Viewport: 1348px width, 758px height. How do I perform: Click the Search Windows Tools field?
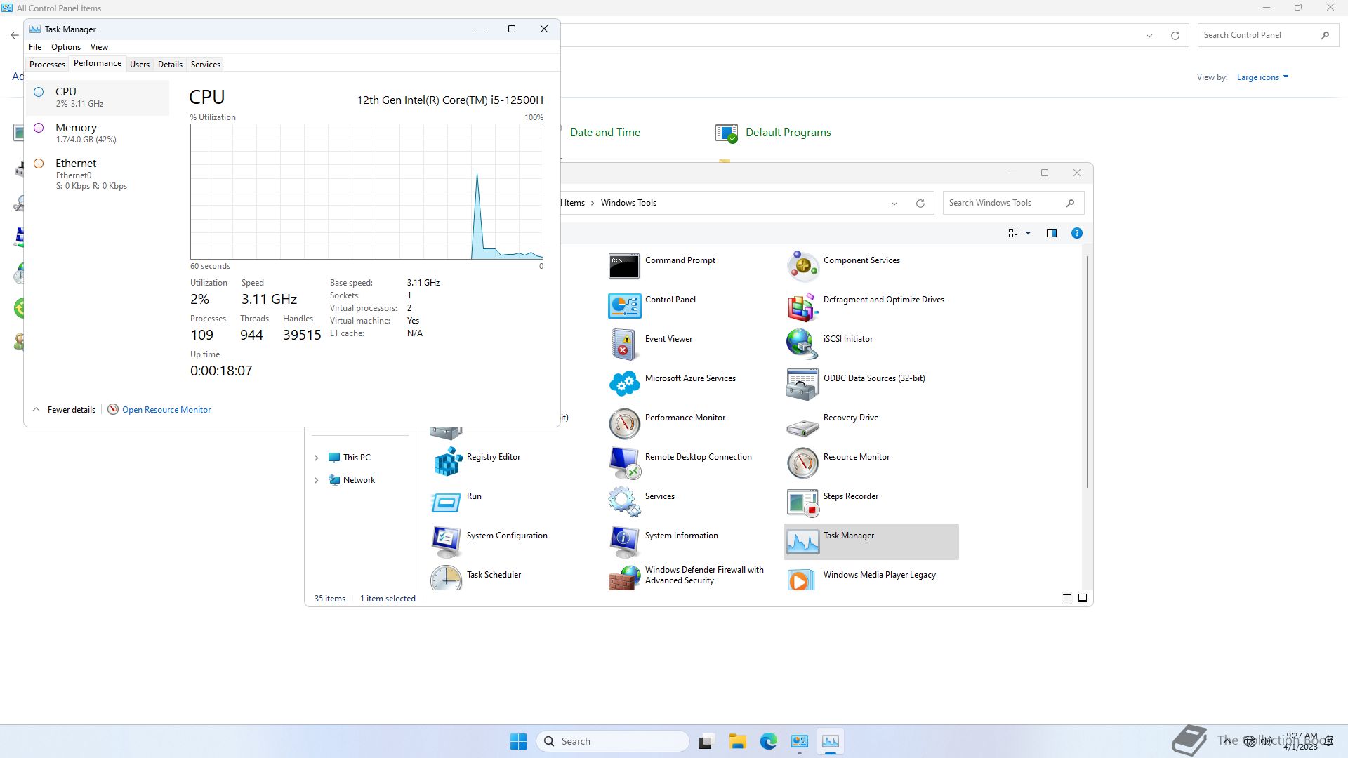[x=1013, y=203]
